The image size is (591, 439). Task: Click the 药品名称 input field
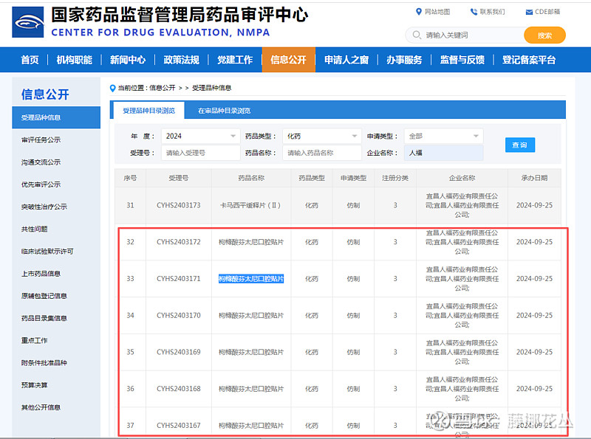click(321, 153)
